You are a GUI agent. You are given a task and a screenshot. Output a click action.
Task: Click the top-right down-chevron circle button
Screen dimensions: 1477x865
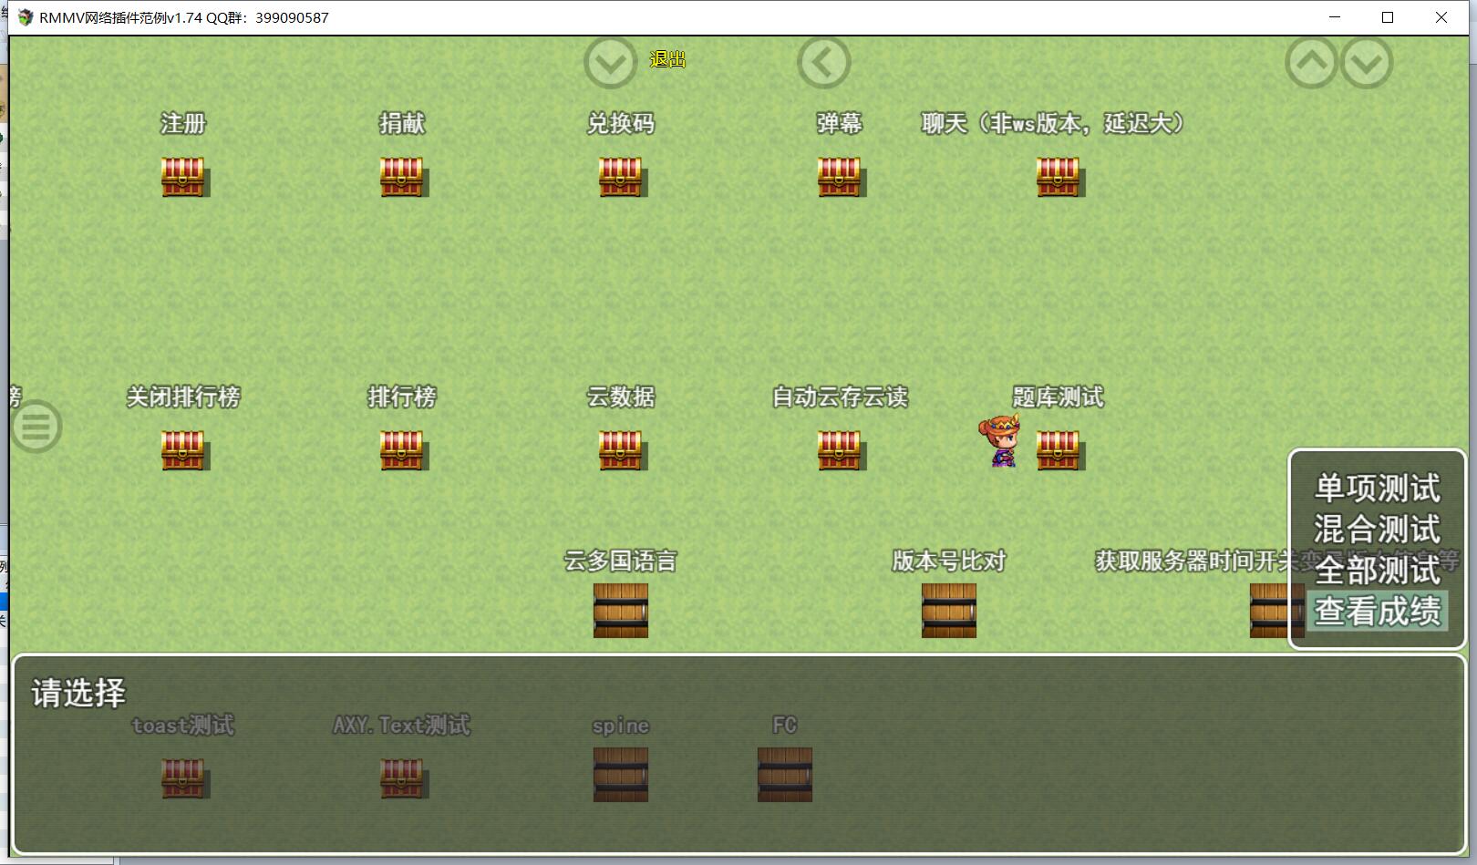coord(1367,63)
